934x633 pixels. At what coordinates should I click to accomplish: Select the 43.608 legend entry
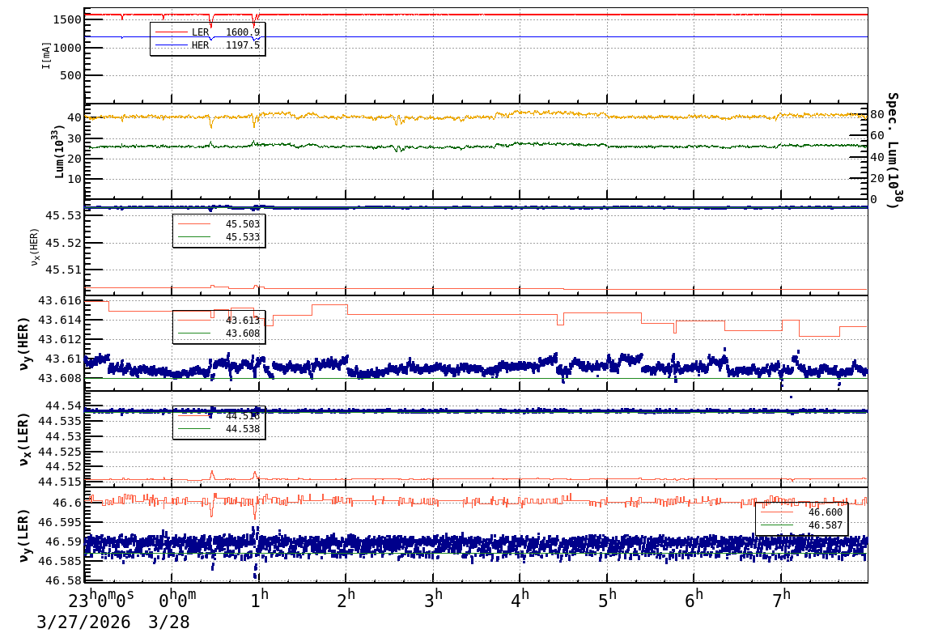point(241,333)
